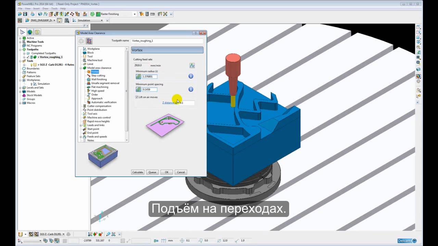438x246 pixels.
Task: Open the View menu
Action: (x=28, y=8)
